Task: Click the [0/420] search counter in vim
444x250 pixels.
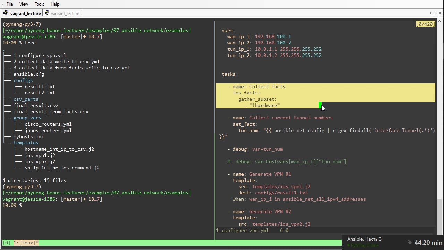Action: point(425,24)
